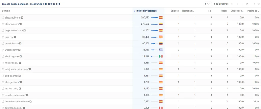261x109 pixels.
Task: Open external link icon for ucm.es
Action: point(3,37)
